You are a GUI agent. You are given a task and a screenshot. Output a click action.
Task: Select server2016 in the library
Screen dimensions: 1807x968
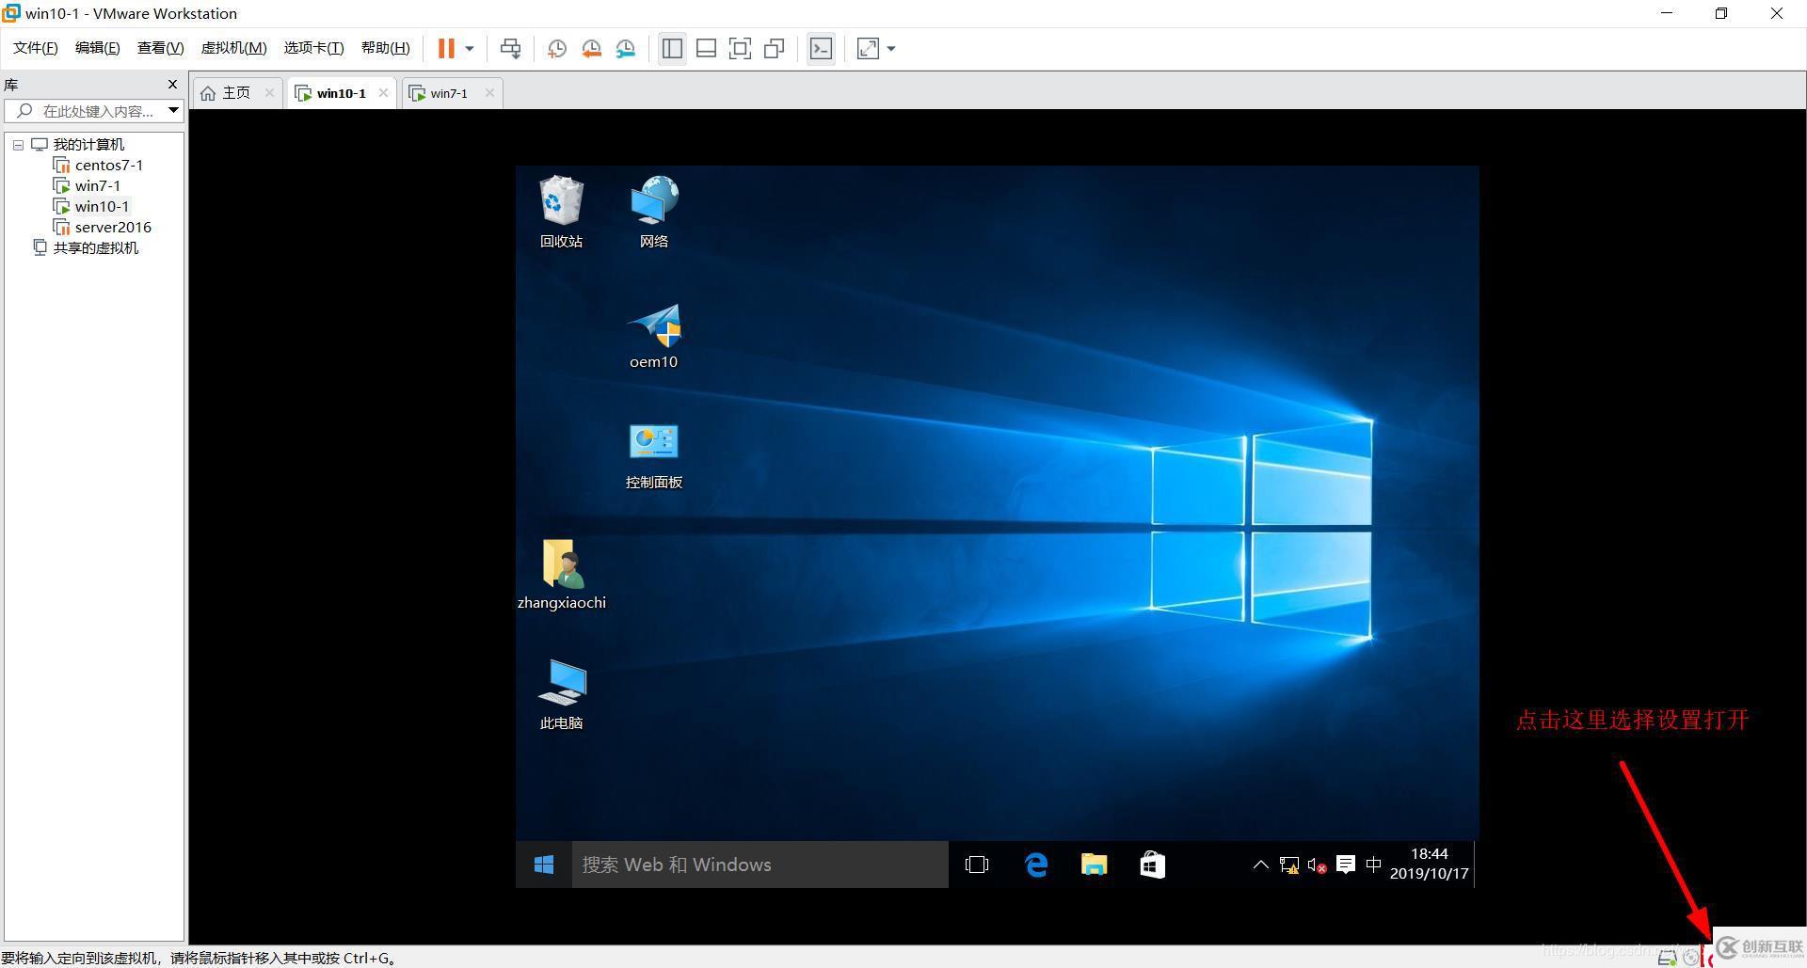pyautogui.click(x=112, y=227)
